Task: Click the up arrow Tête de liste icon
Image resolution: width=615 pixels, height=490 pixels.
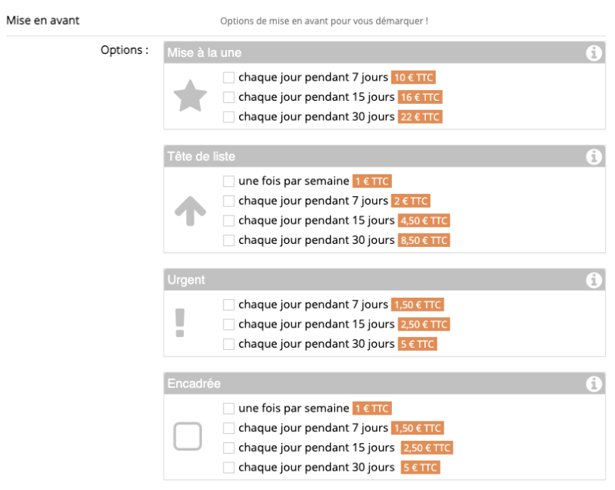Action: click(x=190, y=211)
